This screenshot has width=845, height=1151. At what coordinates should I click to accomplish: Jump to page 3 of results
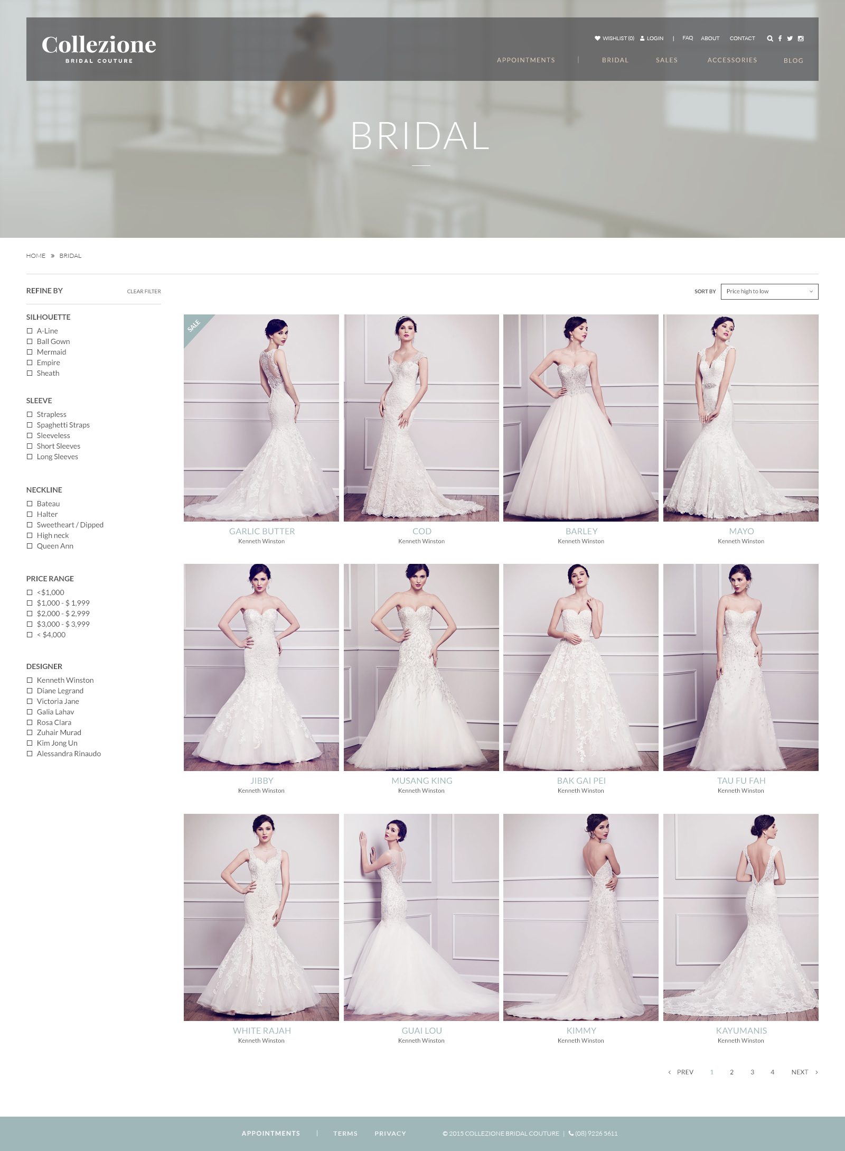752,1072
